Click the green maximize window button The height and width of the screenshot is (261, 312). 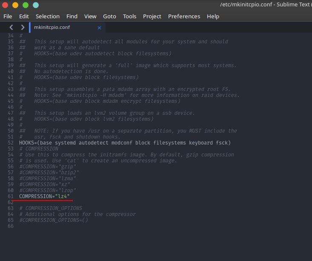[26, 5]
